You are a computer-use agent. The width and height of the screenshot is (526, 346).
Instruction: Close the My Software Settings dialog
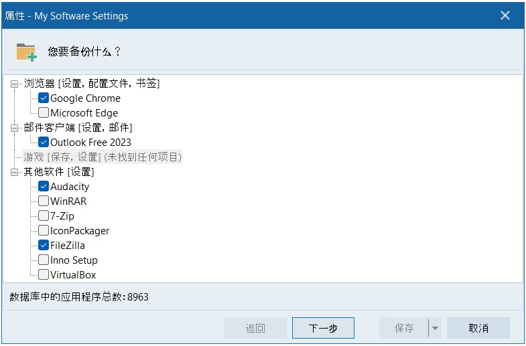point(505,15)
